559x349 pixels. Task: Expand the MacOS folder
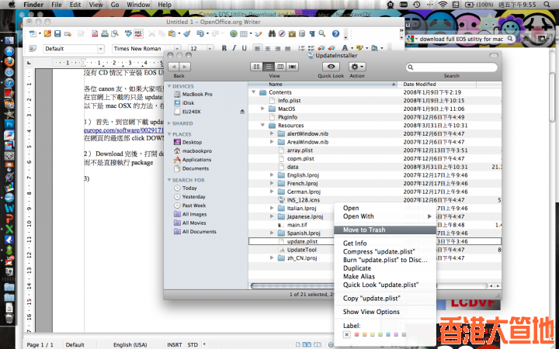(262, 109)
